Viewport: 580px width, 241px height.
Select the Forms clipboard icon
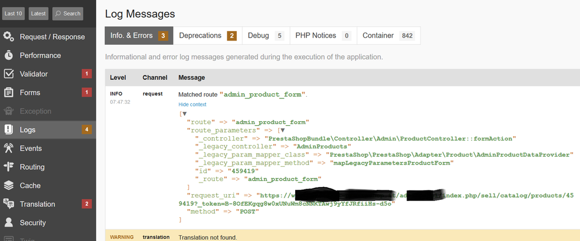pos(9,93)
